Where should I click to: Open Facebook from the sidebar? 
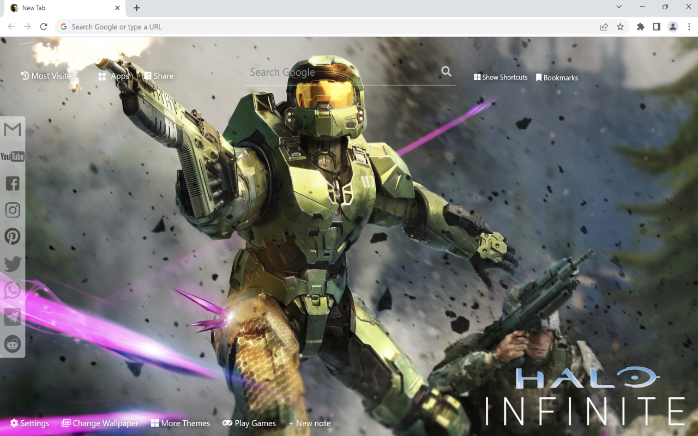coord(13,183)
